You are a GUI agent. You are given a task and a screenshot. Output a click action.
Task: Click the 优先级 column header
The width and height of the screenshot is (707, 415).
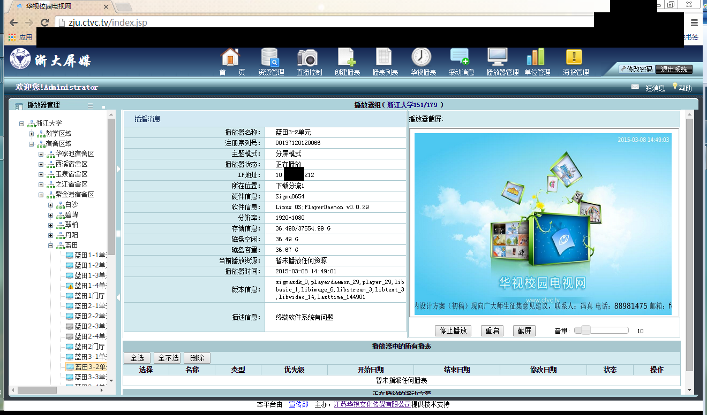[x=294, y=370]
